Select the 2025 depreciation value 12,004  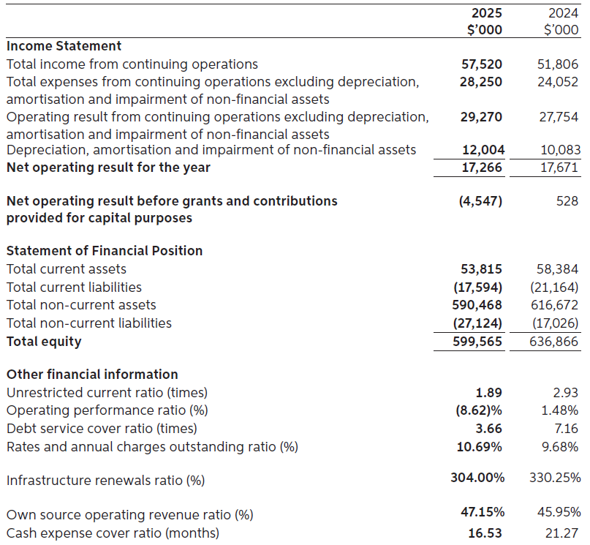483,150
